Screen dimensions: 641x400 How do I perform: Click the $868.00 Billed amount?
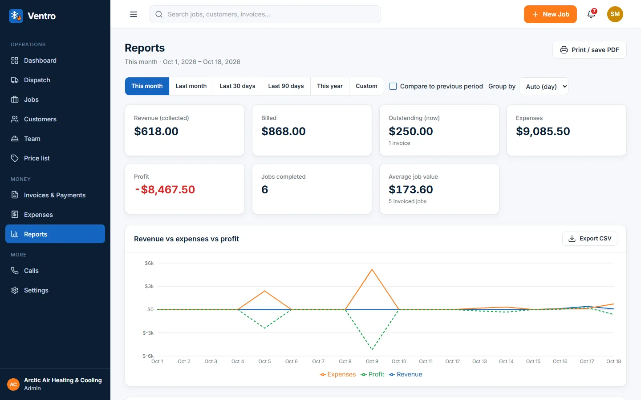pyautogui.click(x=284, y=131)
